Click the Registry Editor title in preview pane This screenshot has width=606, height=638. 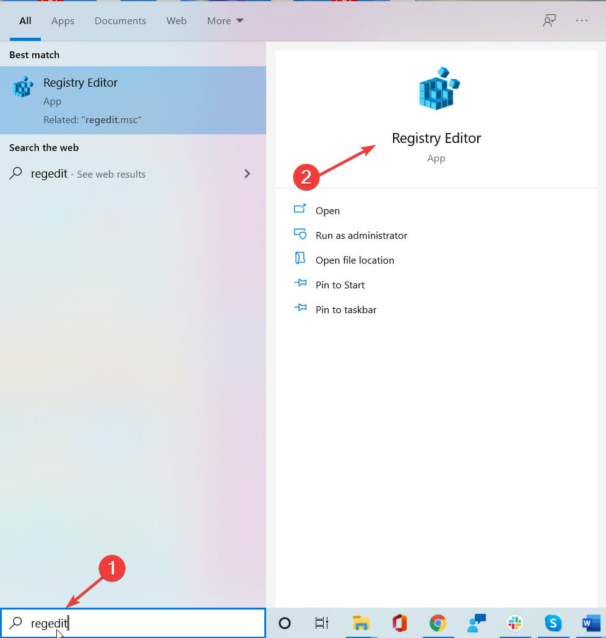pyautogui.click(x=436, y=139)
